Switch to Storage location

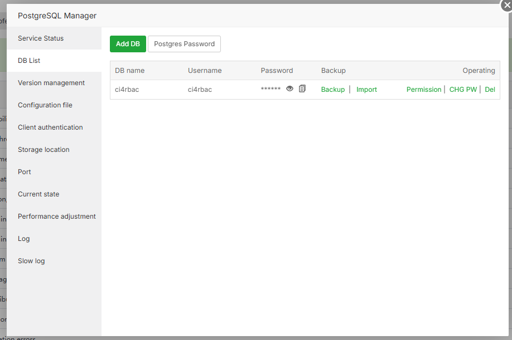[54, 150]
